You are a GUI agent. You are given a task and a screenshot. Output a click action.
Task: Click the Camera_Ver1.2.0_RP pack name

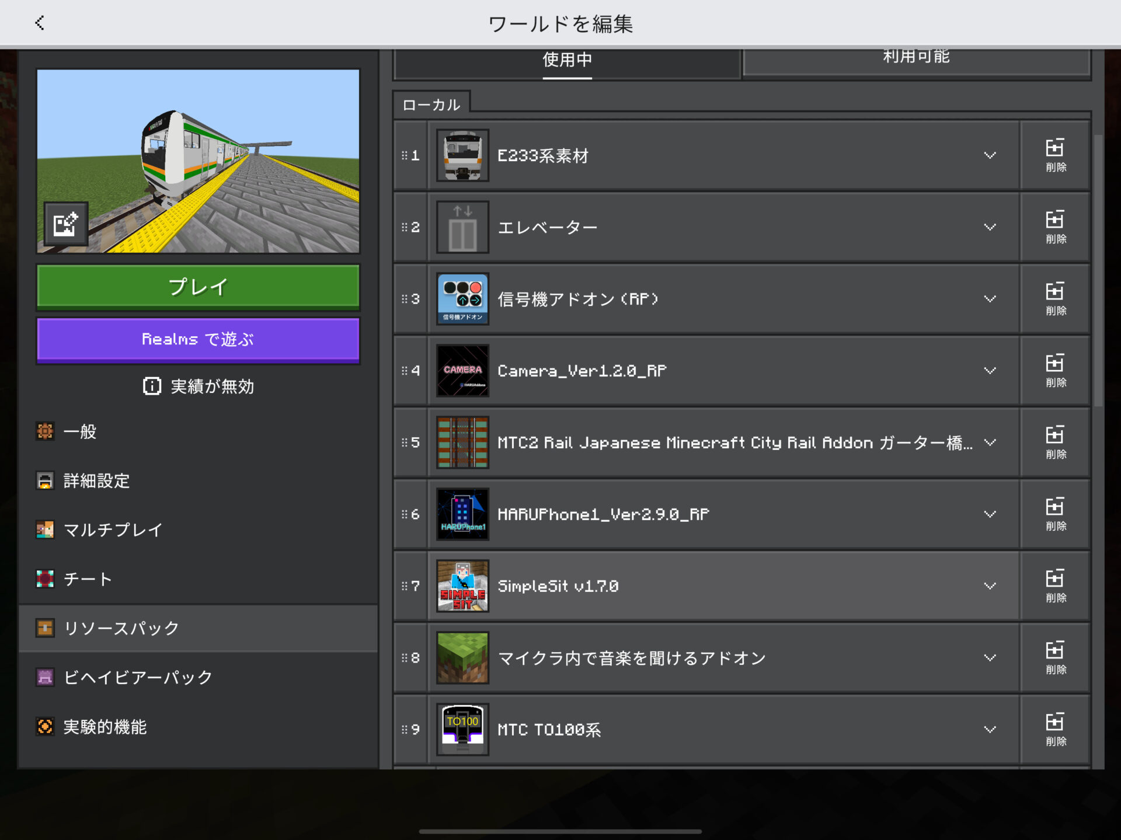pos(582,371)
